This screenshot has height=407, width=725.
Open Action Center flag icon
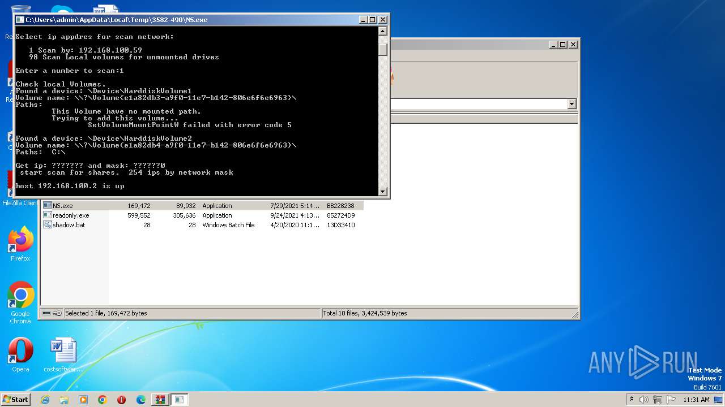coord(671,400)
